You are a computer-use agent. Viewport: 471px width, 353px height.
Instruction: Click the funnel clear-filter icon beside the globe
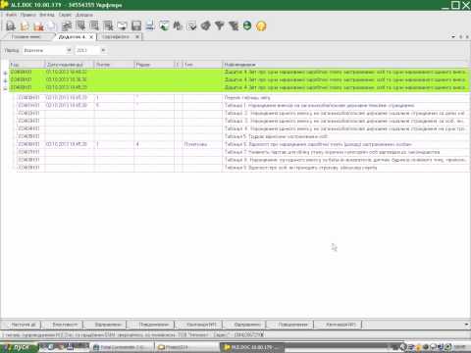click(x=234, y=25)
